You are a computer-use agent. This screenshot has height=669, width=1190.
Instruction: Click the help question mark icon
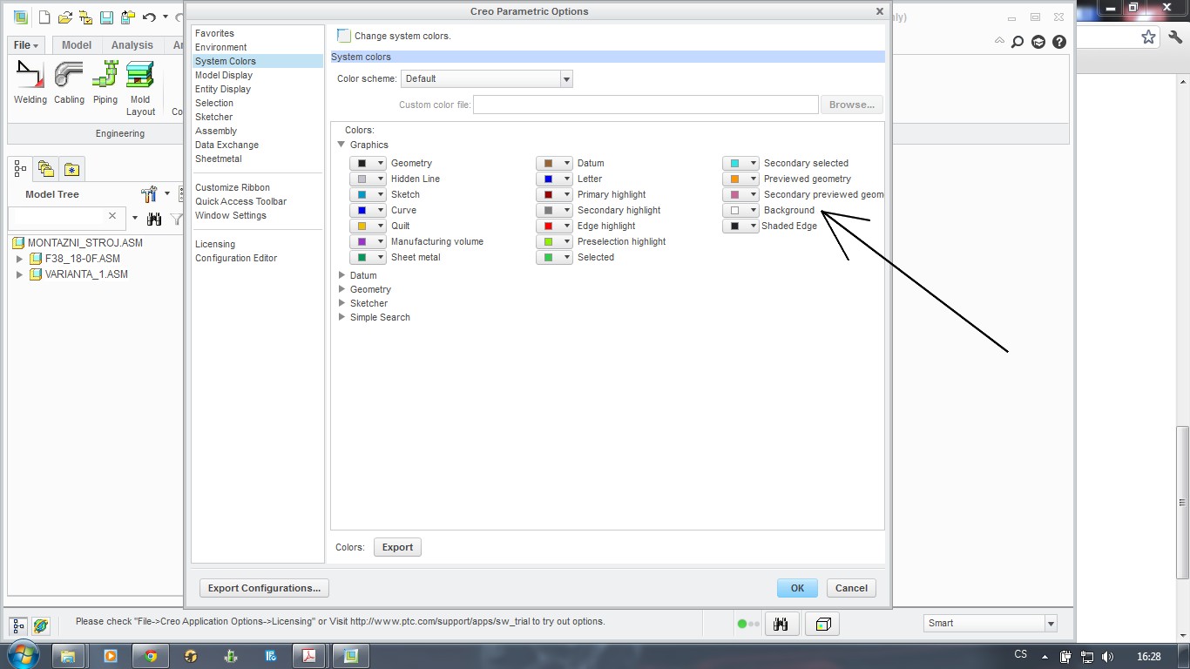click(1059, 42)
